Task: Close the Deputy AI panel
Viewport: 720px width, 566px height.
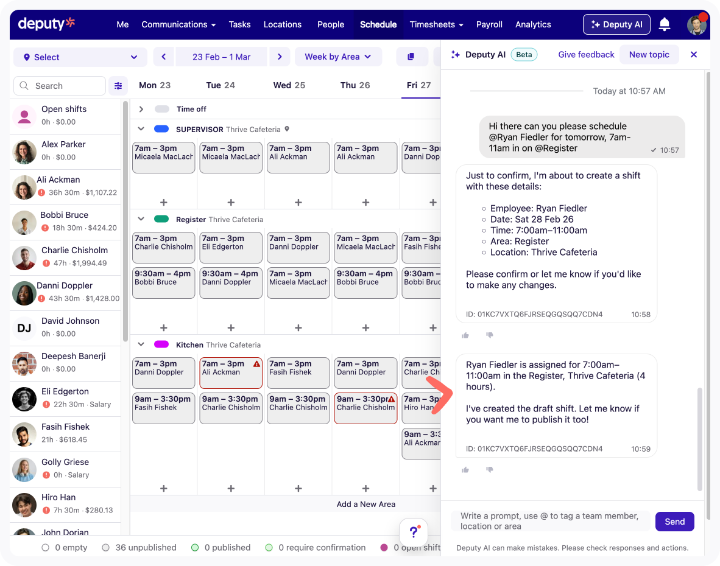Action: [693, 55]
